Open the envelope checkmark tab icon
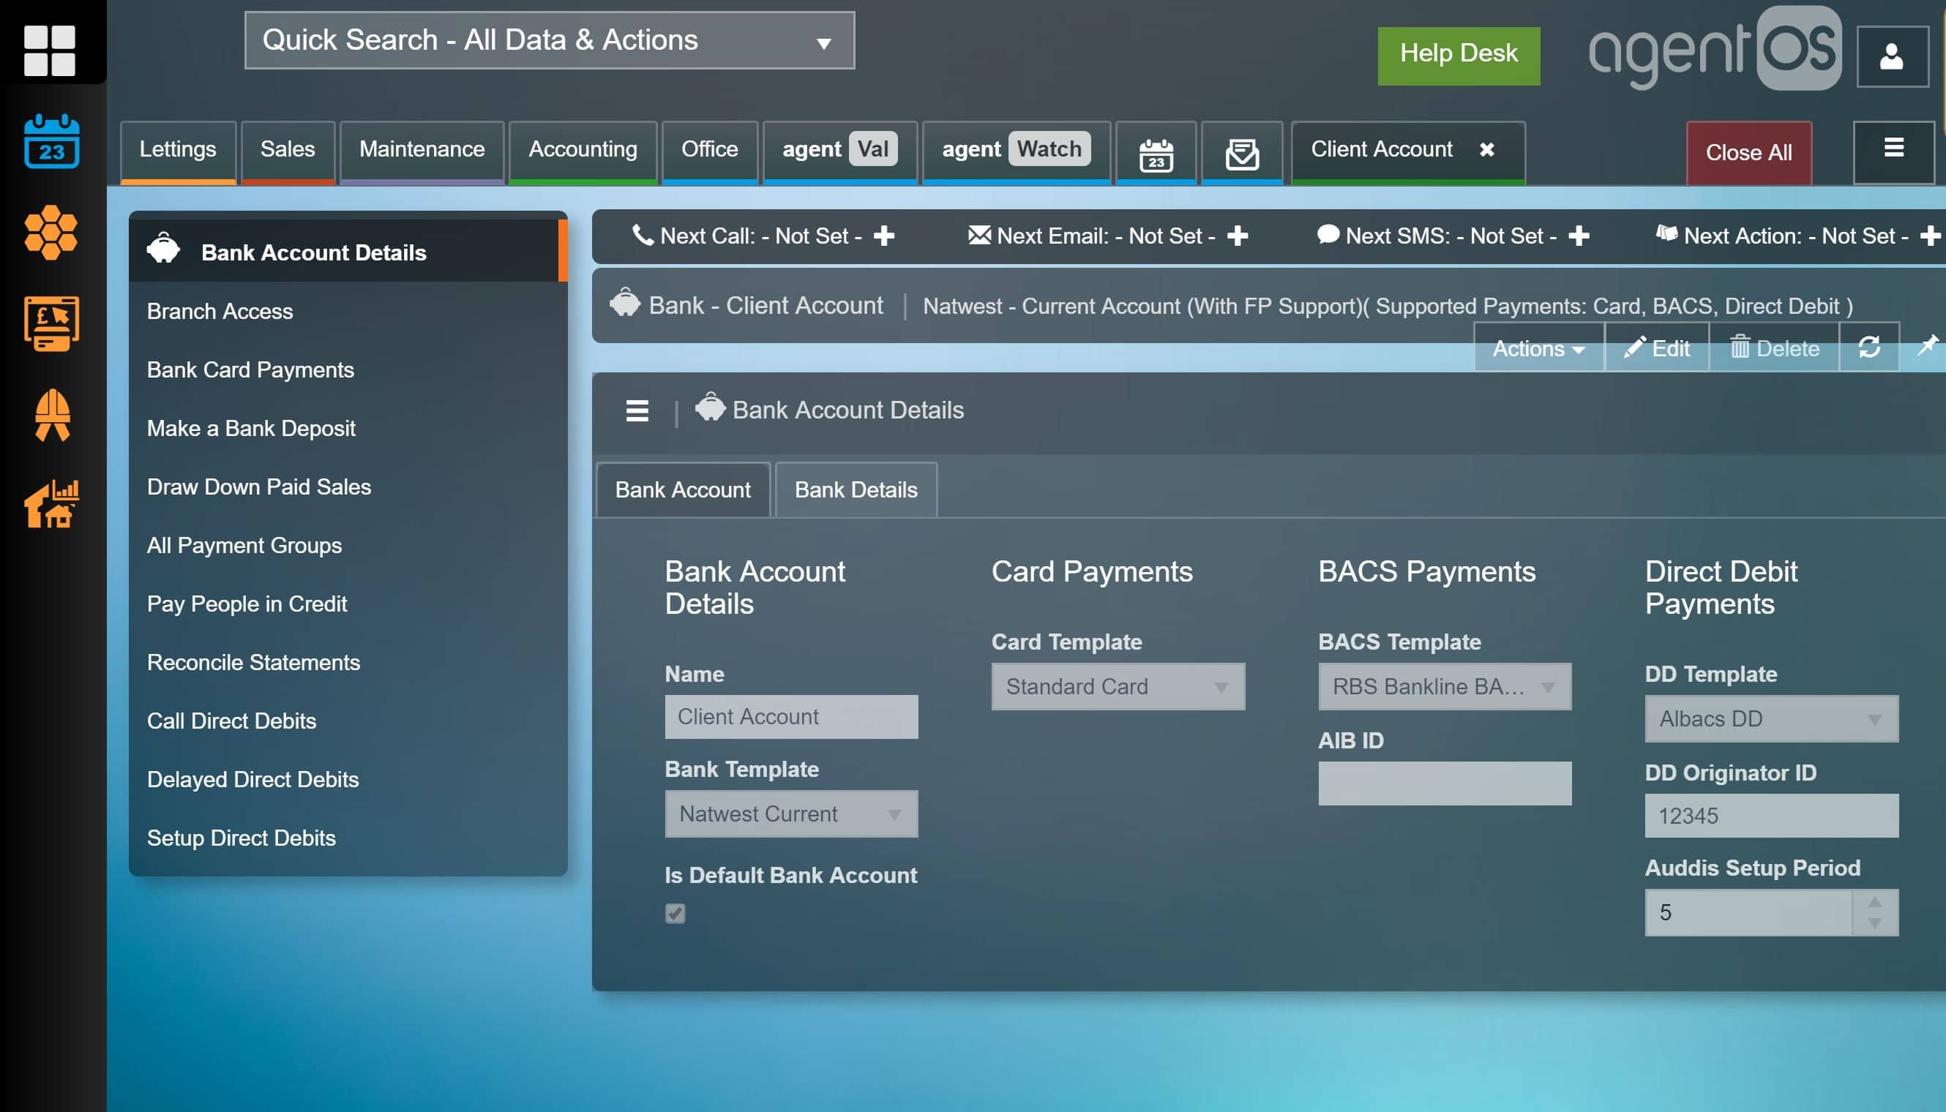The height and width of the screenshot is (1112, 1946). pyautogui.click(x=1241, y=154)
